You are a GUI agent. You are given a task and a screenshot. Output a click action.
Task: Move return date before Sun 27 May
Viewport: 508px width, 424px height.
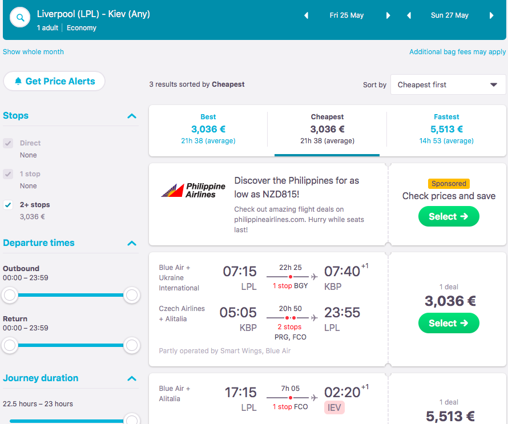pyautogui.click(x=409, y=15)
